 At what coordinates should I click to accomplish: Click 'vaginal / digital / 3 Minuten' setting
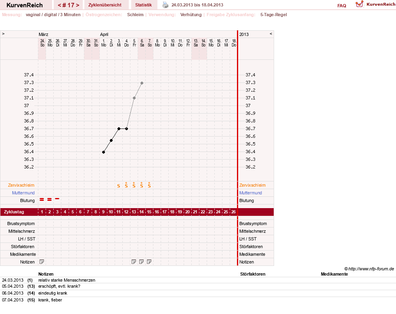[x=53, y=15]
